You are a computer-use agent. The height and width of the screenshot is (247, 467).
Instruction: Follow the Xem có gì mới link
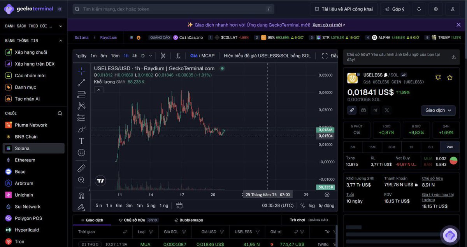pos(329,25)
